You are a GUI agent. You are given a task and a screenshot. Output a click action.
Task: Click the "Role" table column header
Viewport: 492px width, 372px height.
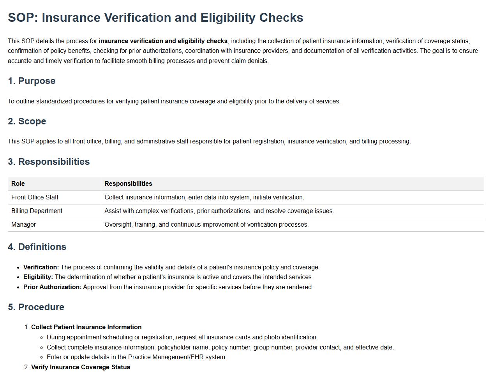tap(18, 184)
